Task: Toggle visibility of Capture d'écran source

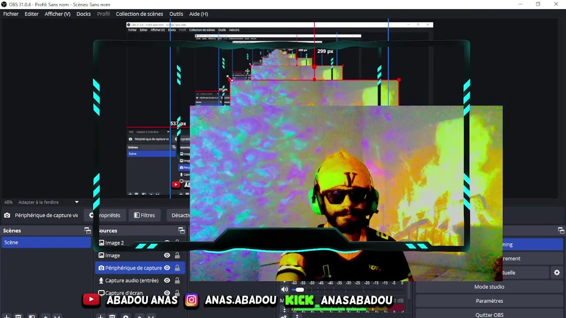Action: pos(167,293)
